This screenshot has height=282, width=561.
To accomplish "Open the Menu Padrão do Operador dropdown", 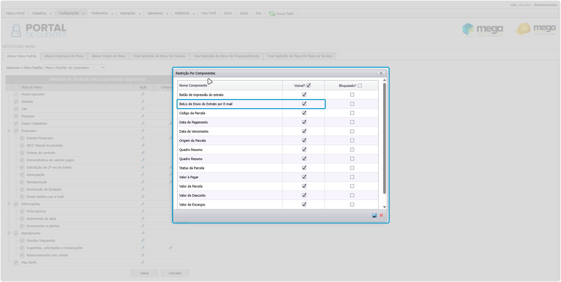I will 102,68.
